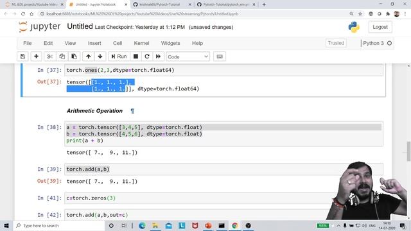Image resolution: width=411 pixels, height=231 pixels.
Task: Move selected cell up with arrow icon
Action: pos(89,56)
